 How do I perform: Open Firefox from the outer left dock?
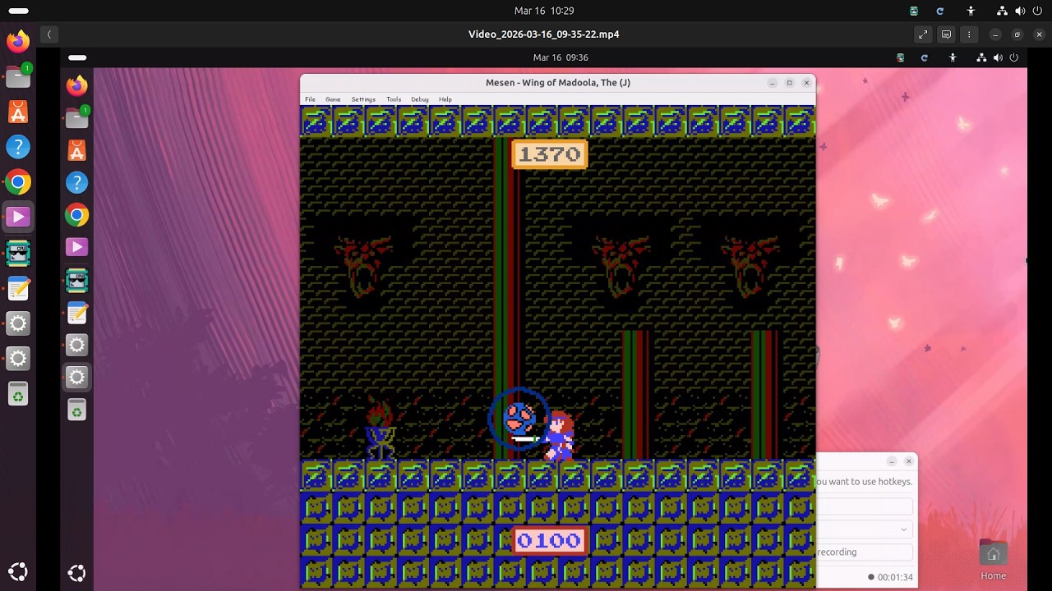click(x=18, y=41)
